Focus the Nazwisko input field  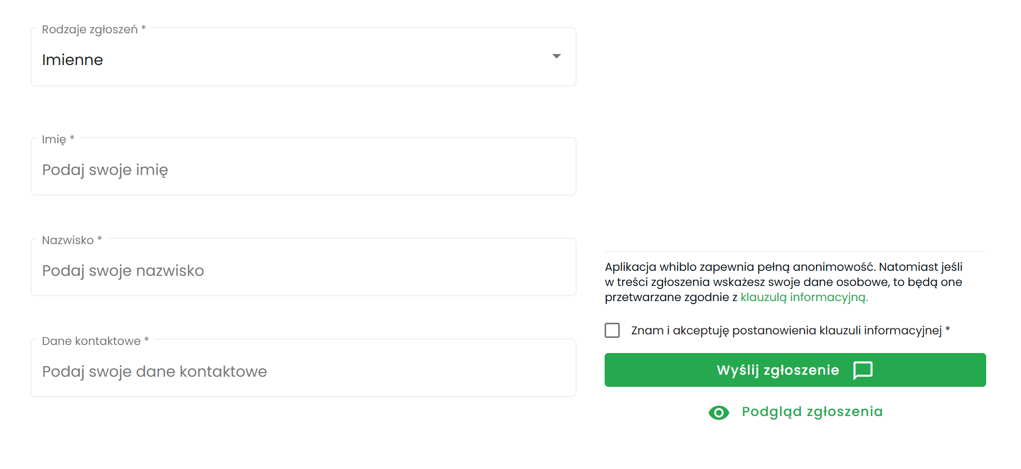[303, 271]
